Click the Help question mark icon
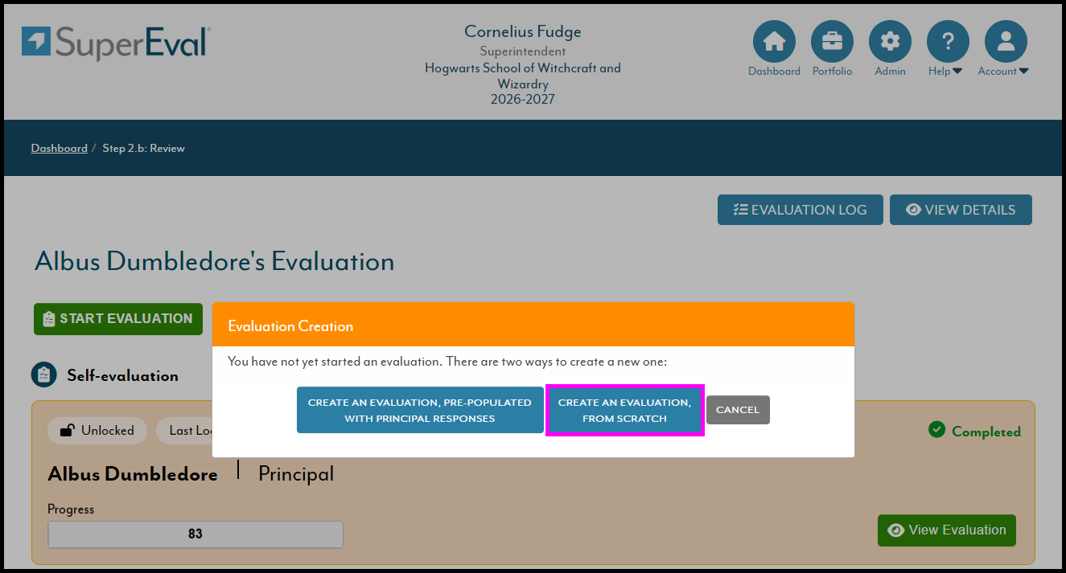Image resolution: width=1066 pixels, height=573 pixels. (x=948, y=42)
